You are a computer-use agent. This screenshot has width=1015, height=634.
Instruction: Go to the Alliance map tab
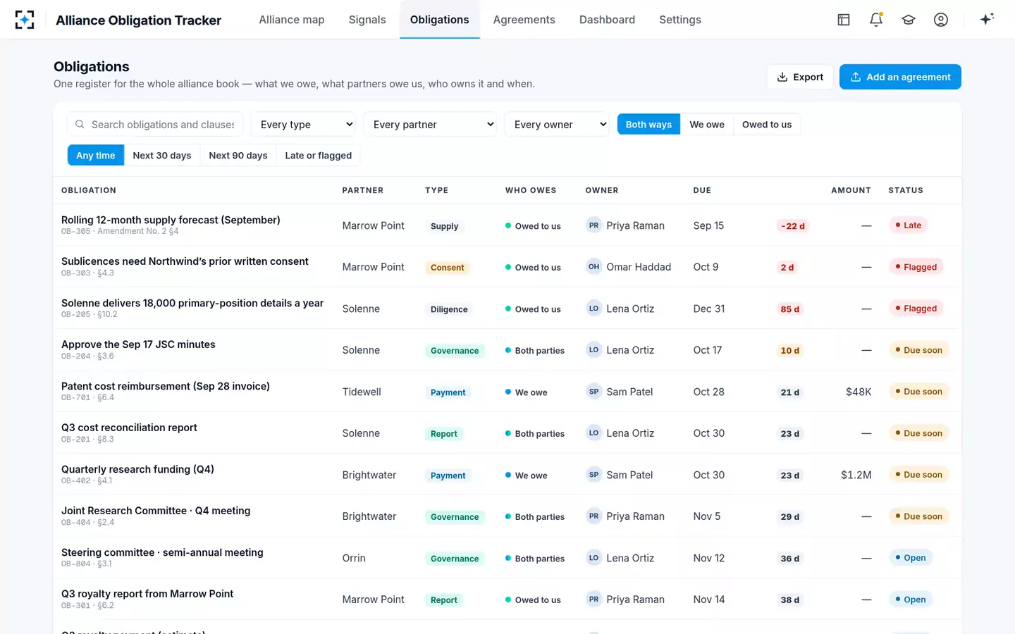[292, 20]
